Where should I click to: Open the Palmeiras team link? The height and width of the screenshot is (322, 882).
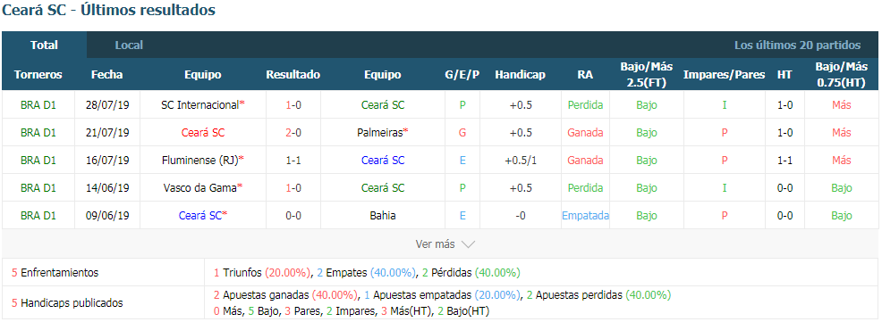pyautogui.click(x=379, y=133)
